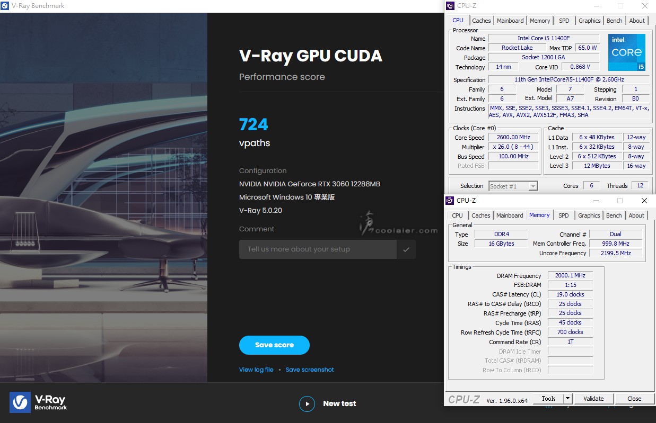Click the V-Ray Benchmark title bar icon
Screen dimensions: 656x423
(x=5, y=6)
